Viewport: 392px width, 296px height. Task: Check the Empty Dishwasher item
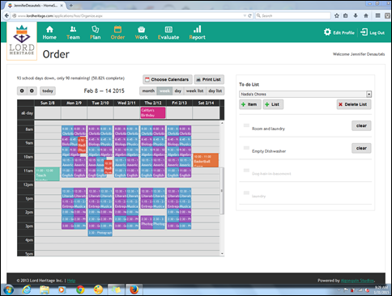click(x=246, y=148)
